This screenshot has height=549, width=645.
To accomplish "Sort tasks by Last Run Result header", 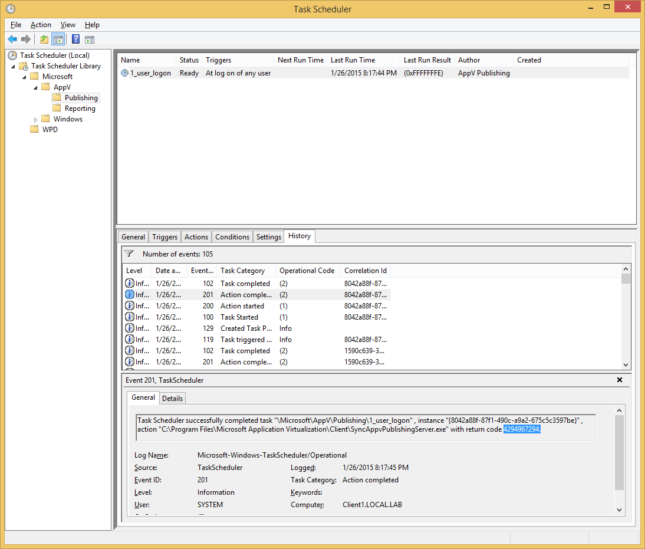I will (x=427, y=60).
